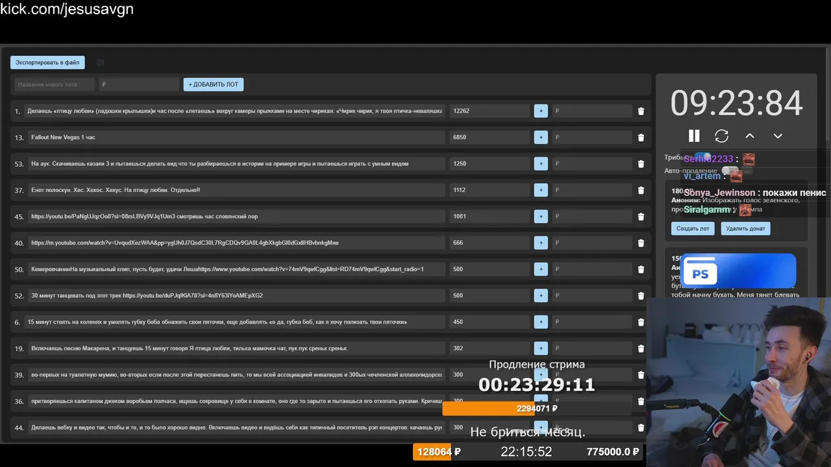Click Удалить донат button
This screenshot has height=467, width=831.
click(745, 228)
